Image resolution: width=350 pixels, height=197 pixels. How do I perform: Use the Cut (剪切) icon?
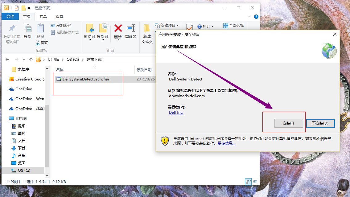coord(38,43)
